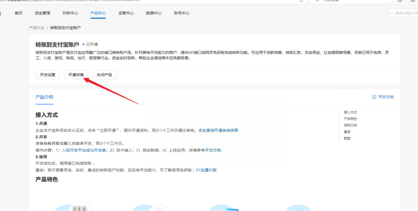Open the 资金管理 navigation tab
Viewport: 418px width, 211px height.
(x=42, y=13)
